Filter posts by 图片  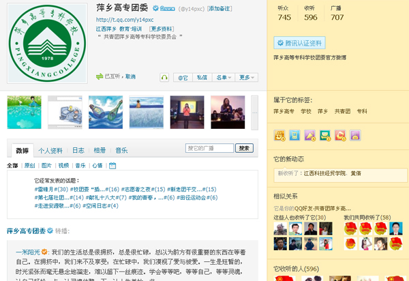(46, 165)
